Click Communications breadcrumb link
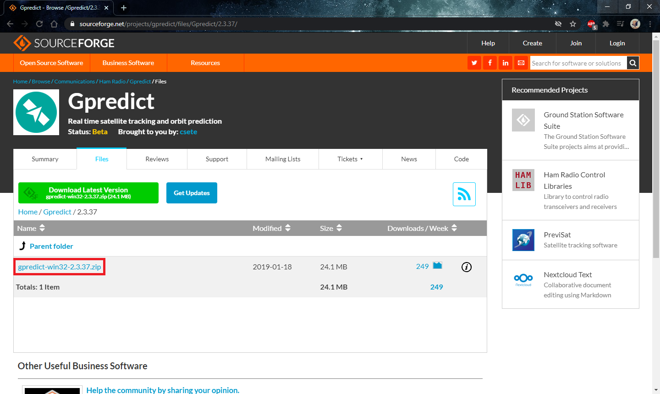This screenshot has width=660, height=394. coord(75,82)
